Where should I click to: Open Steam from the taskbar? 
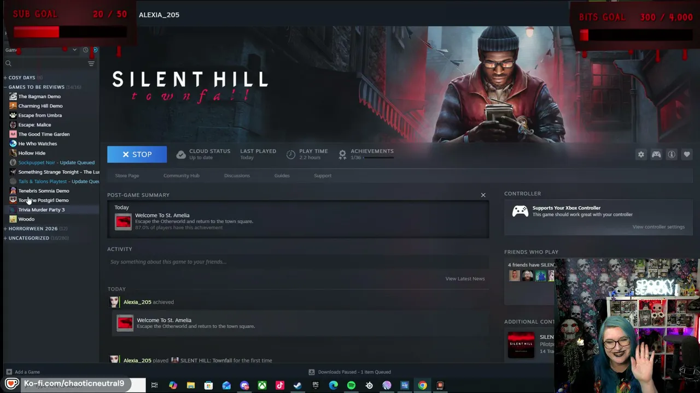[297, 385]
